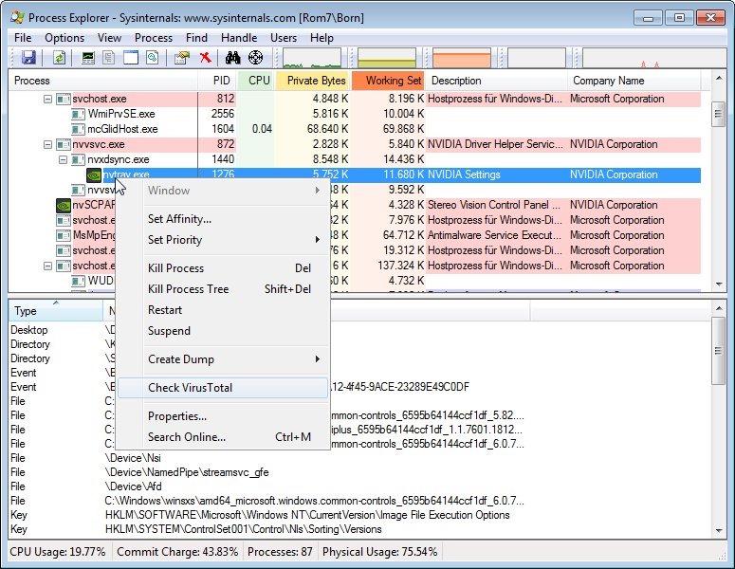Sort by the Process column header

(103, 81)
